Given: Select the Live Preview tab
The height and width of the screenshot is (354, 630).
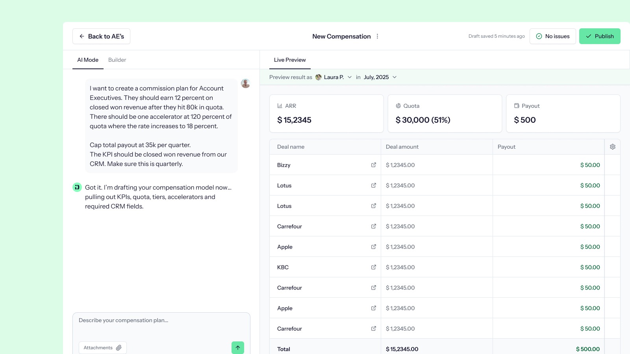Looking at the screenshot, I should tap(289, 60).
